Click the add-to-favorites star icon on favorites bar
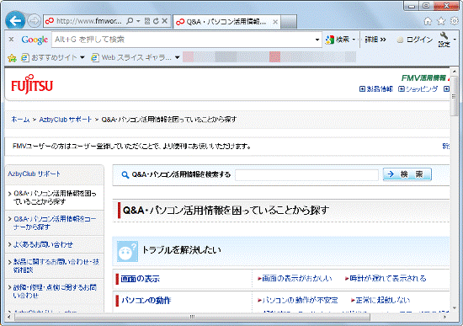 pyautogui.click(x=12, y=57)
